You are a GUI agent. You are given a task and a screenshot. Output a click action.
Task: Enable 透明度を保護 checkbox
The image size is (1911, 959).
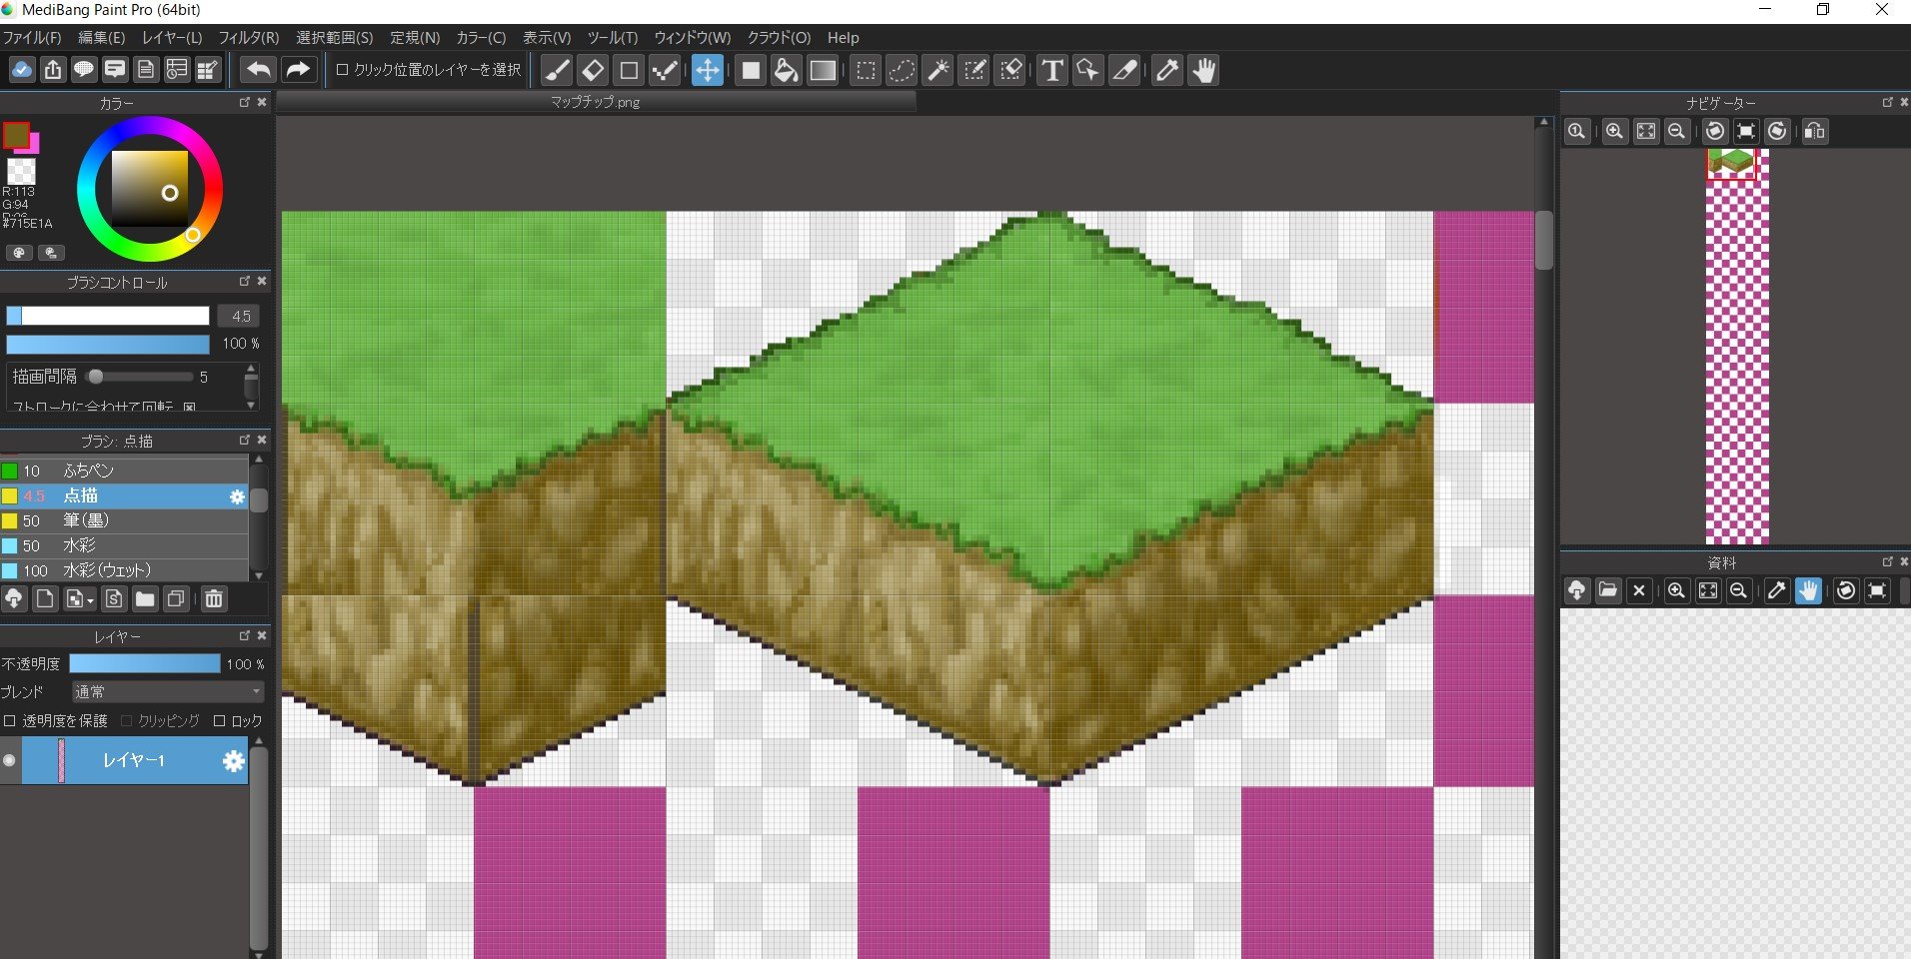[10, 721]
